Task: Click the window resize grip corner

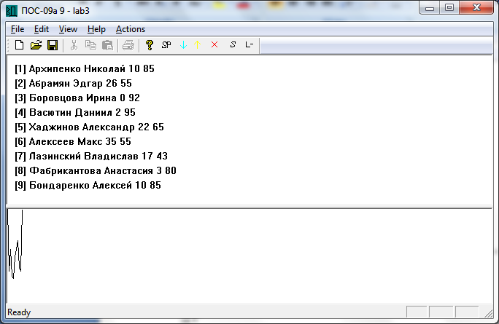Action: 489,313
